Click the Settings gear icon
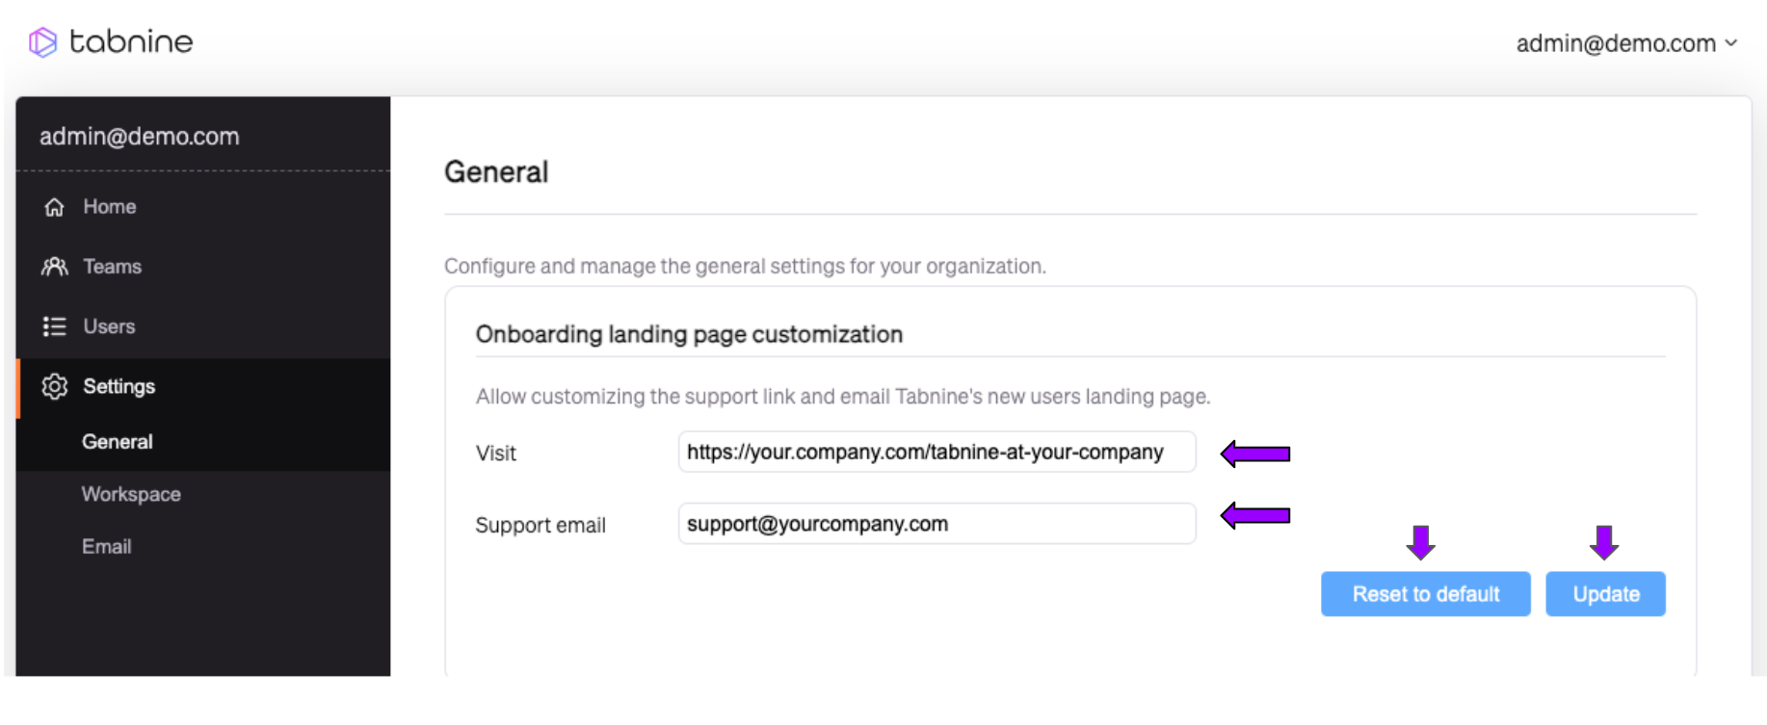 (x=55, y=386)
